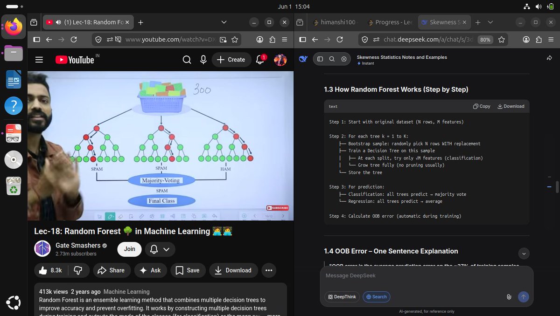Toggle sidebar in YouTube browser window

(x=37, y=40)
